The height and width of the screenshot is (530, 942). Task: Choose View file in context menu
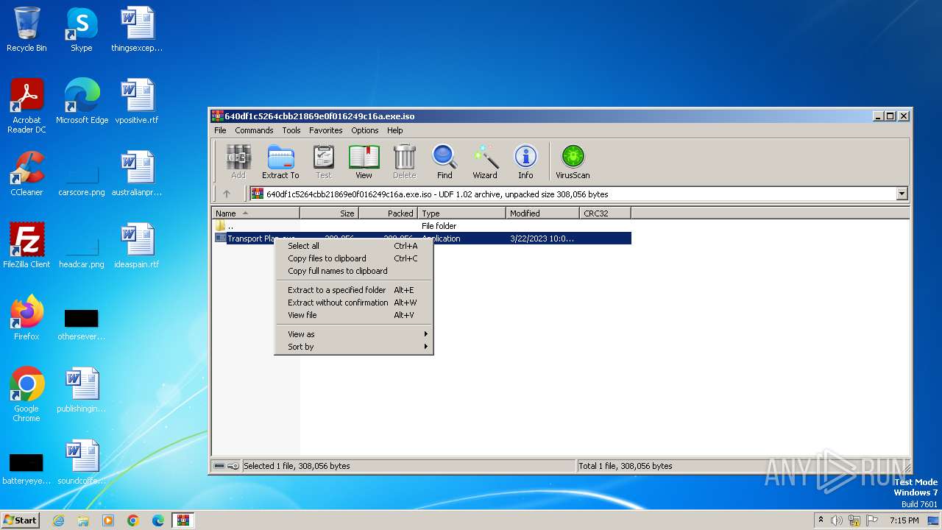[354, 315]
